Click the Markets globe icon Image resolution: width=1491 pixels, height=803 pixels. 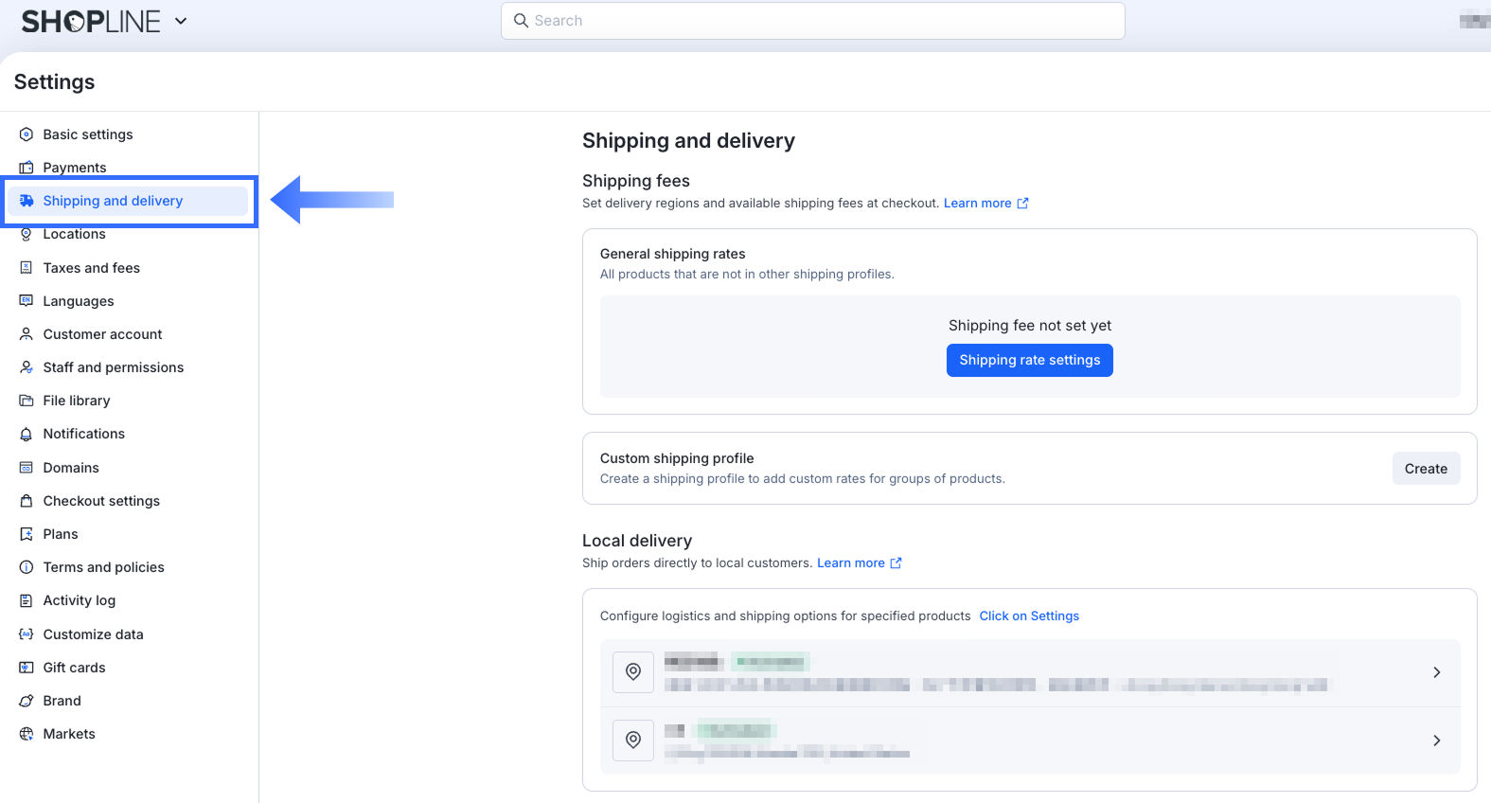26,733
